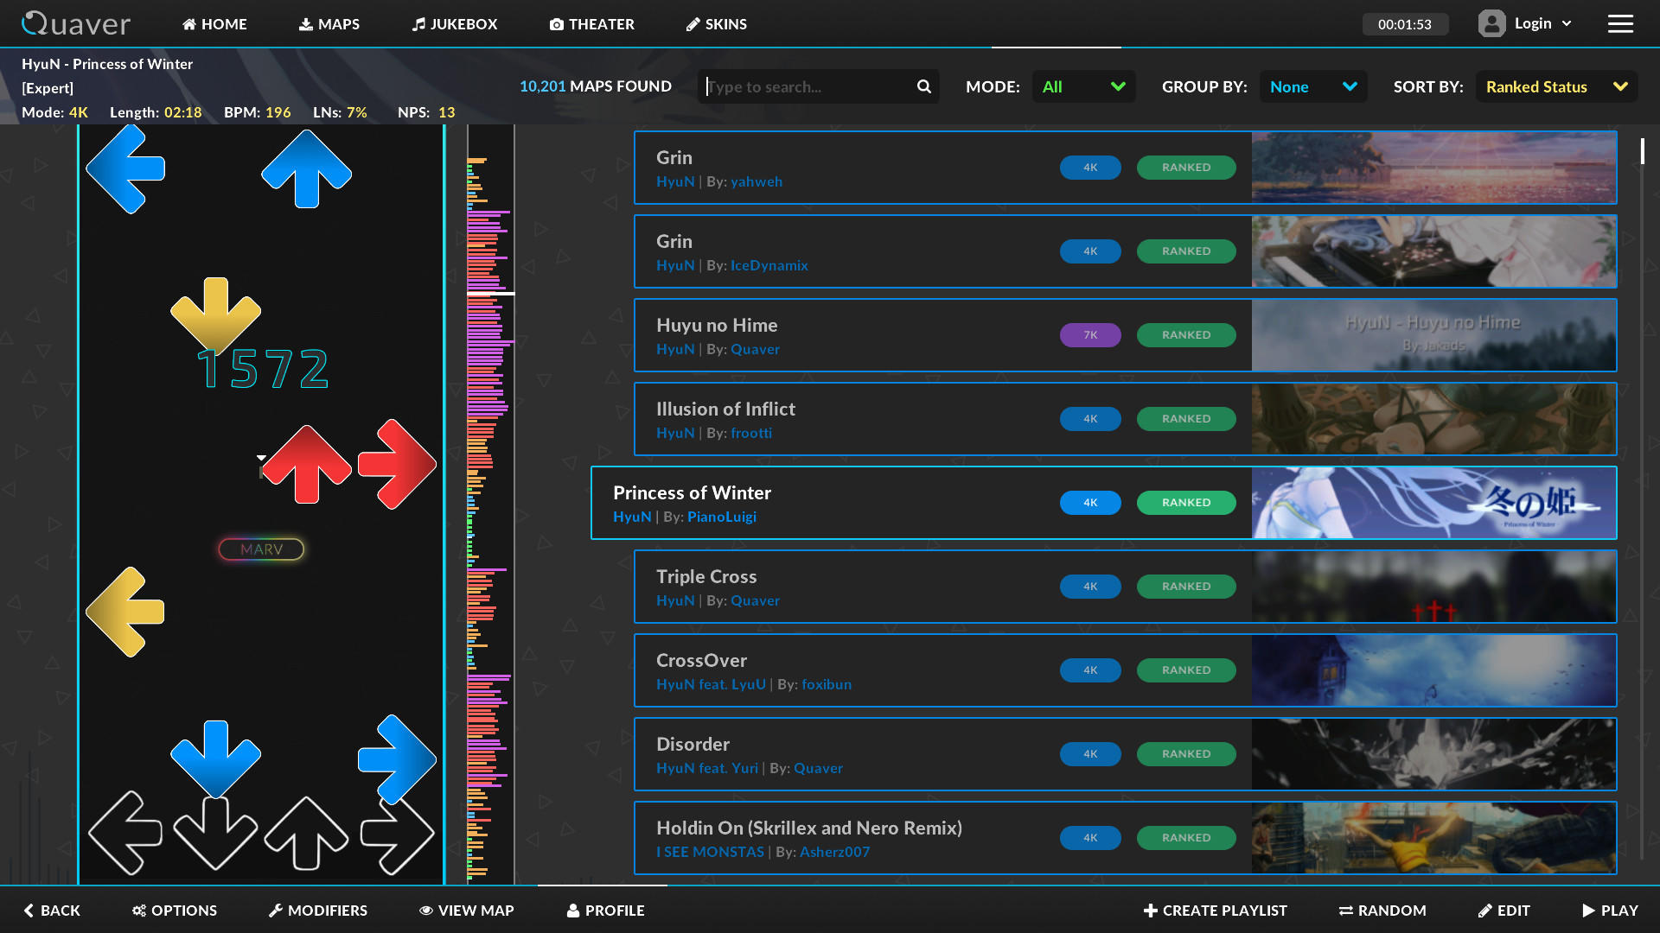Open mapper PianoLuigi's profile link
1660x933 pixels.
pos(722,516)
